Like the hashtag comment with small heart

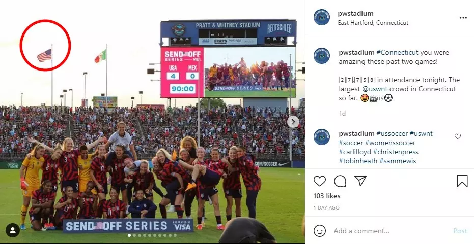click(x=458, y=136)
